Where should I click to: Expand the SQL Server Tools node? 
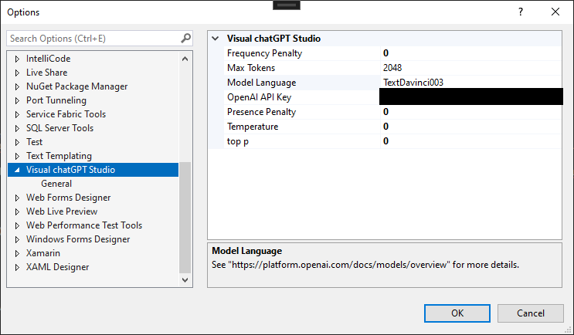click(17, 128)
